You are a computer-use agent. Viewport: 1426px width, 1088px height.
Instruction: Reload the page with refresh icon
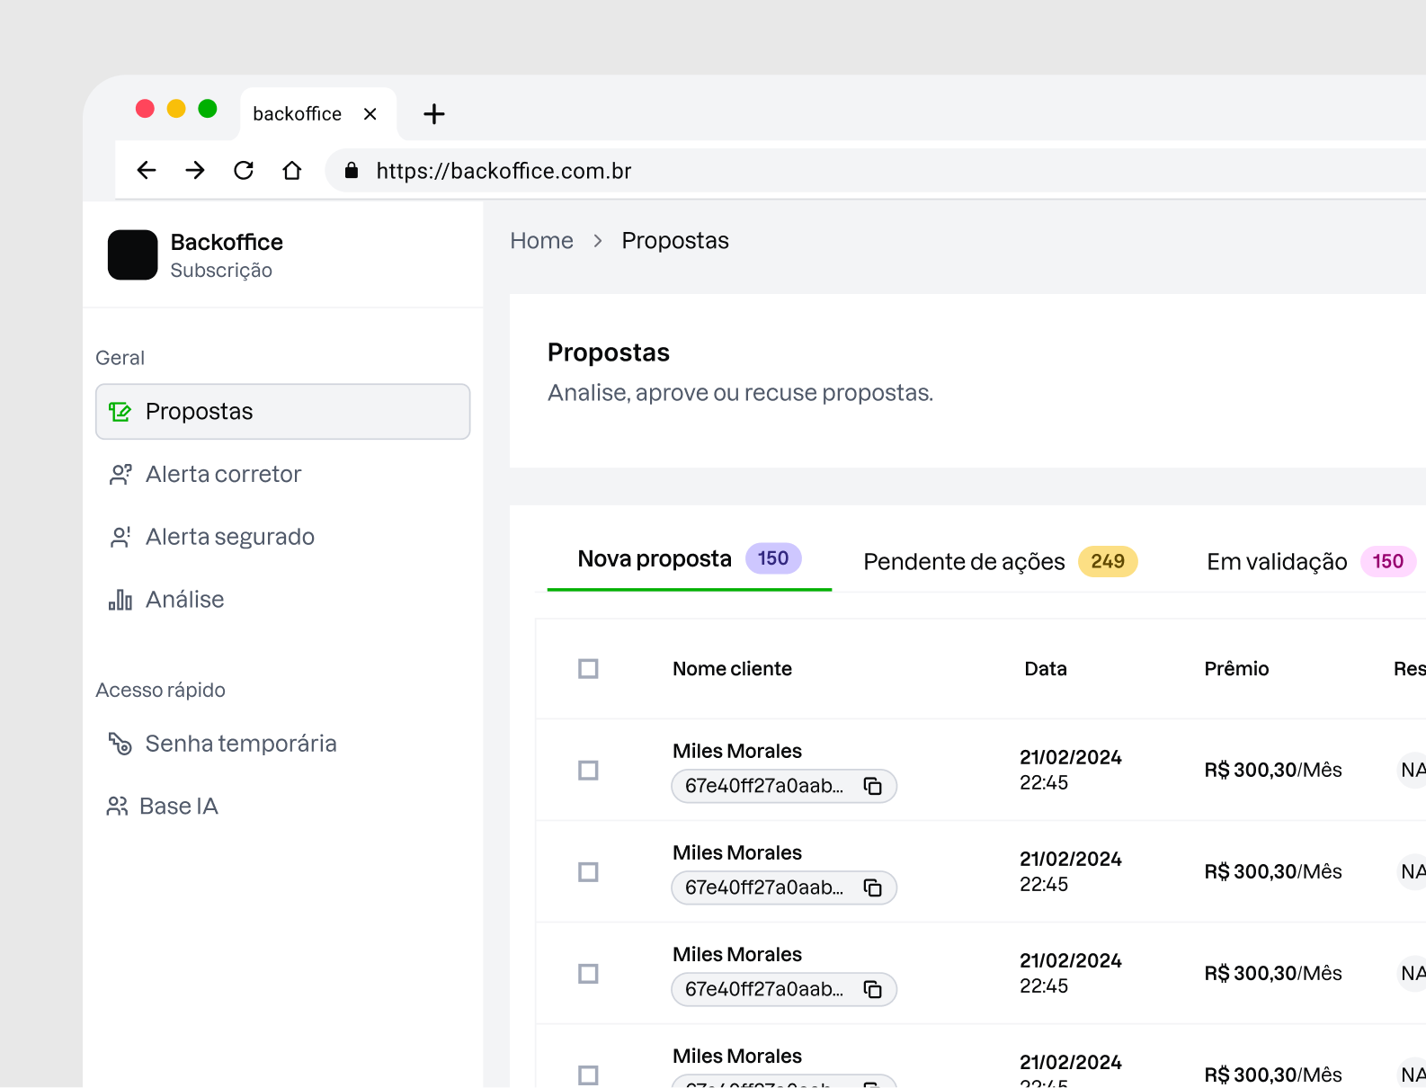click(244, 170)
